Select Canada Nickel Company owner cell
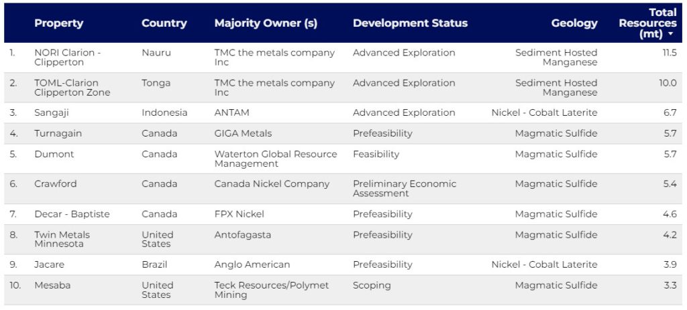This screenshot has height=310, width=687. tap(272, 183)
